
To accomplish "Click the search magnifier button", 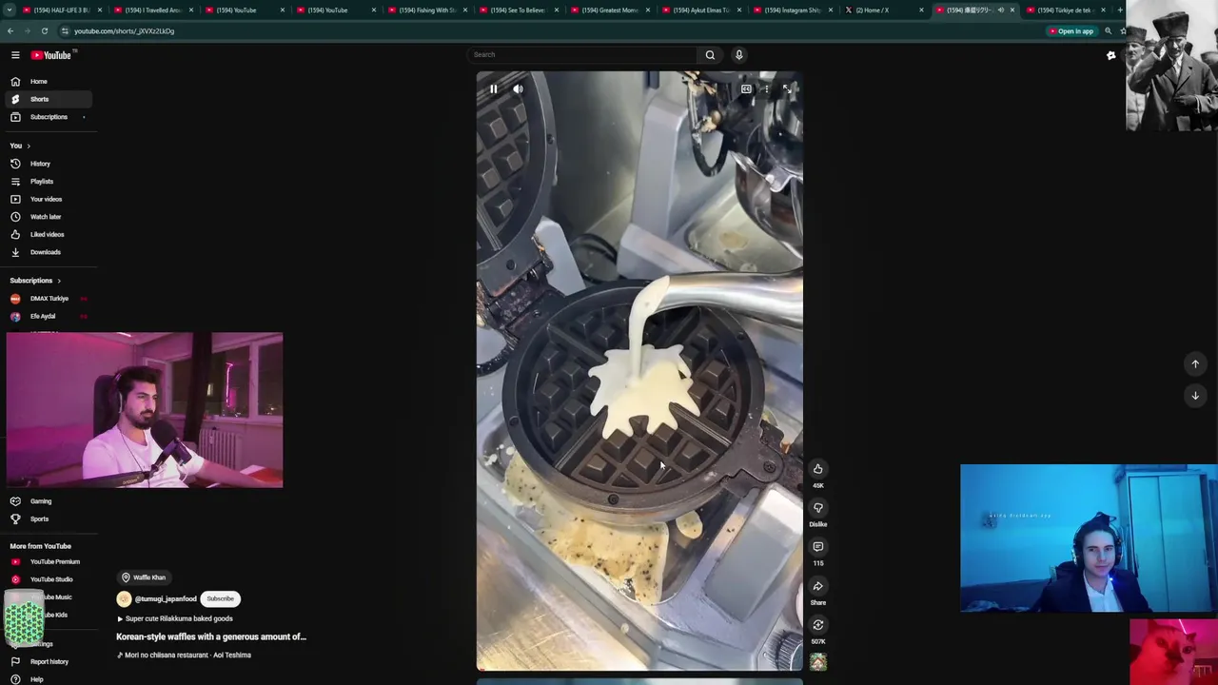I will tap(710, 55).
